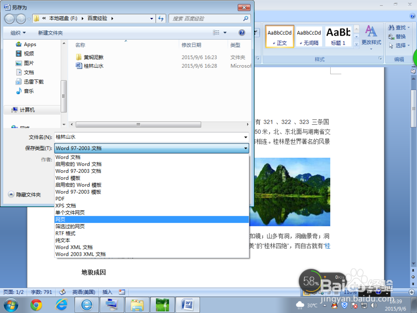The image size is (417, 313).
Task: Click 新建文件夹 button
Action: (50, 33)
